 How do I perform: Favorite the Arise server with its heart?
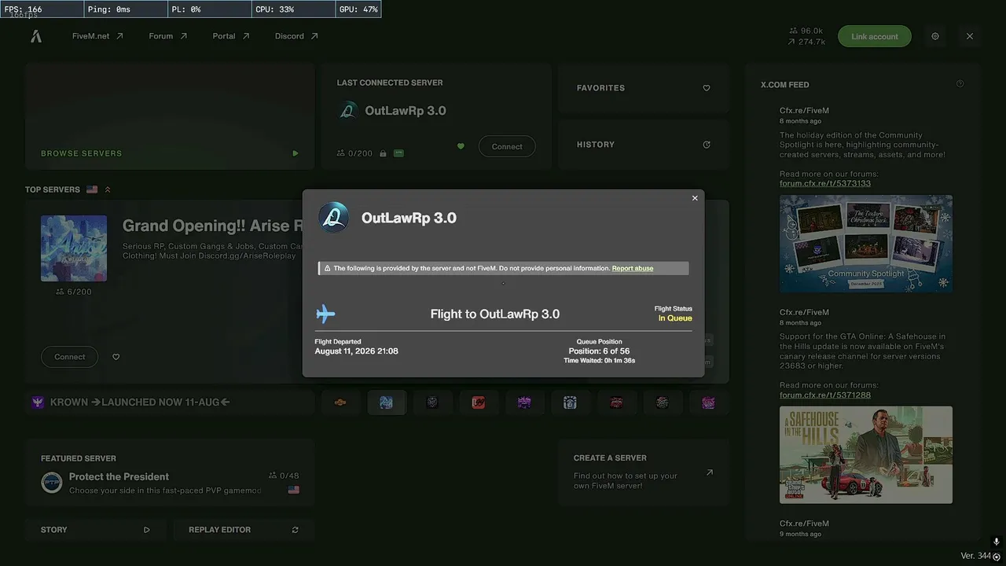point(116,357)
